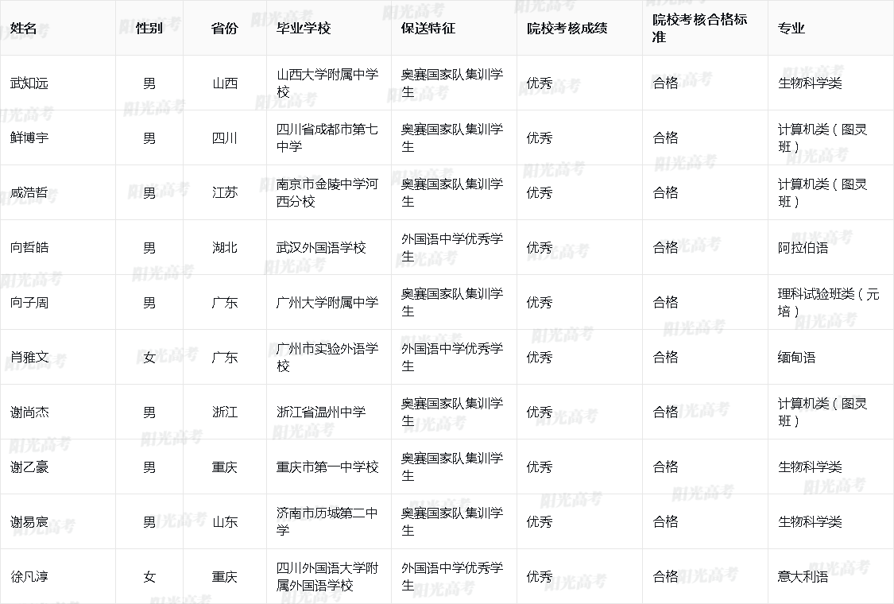Click 外国语中学优秀学生 in 徐凡淳's row
This screenshot has width=894, height=604.
point(452,577)
